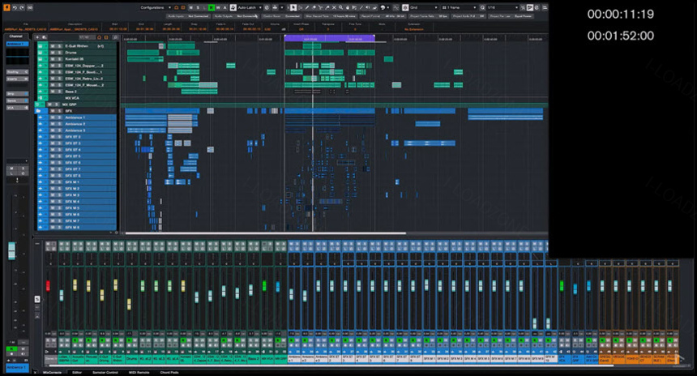This screenshot has width=697, height=376.
Task: Toggle global Solo S state in toolbar
Action: (198, 7)
